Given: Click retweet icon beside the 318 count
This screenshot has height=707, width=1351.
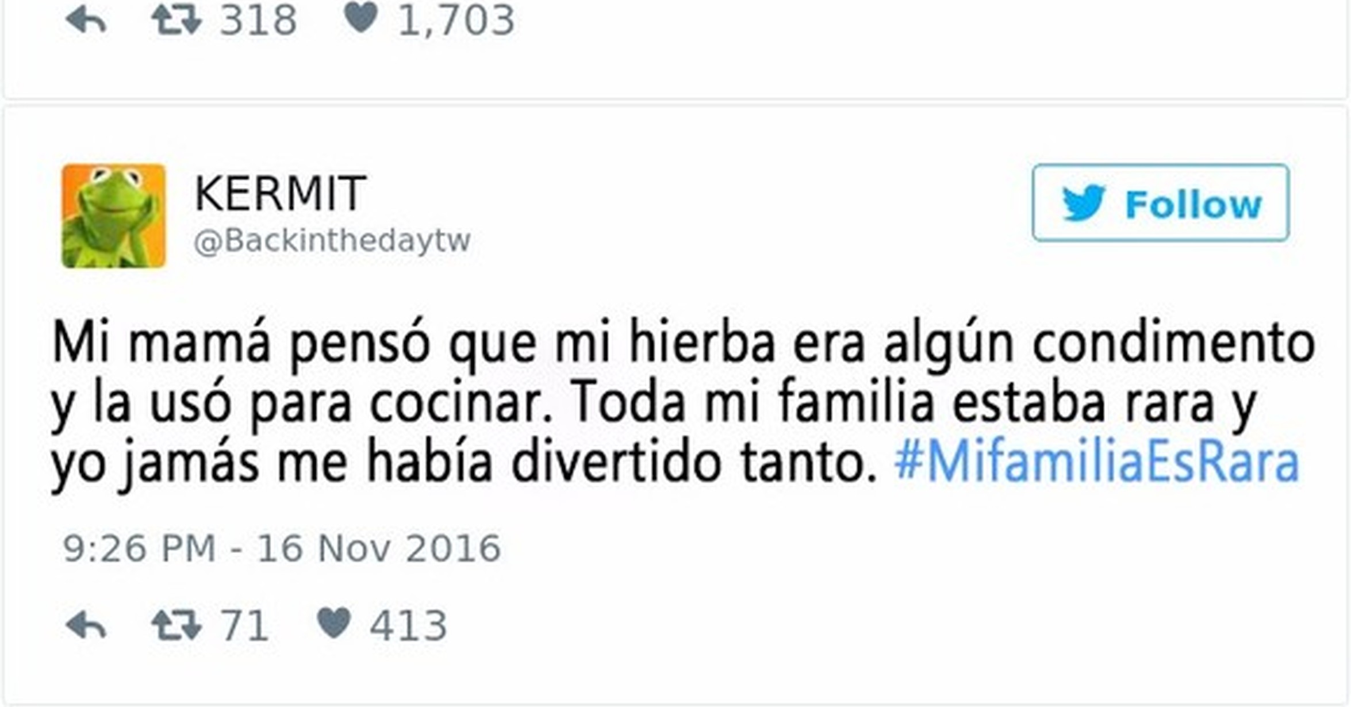Looking at the screenshot, I should pyautogui.click(x=176, y=20).
